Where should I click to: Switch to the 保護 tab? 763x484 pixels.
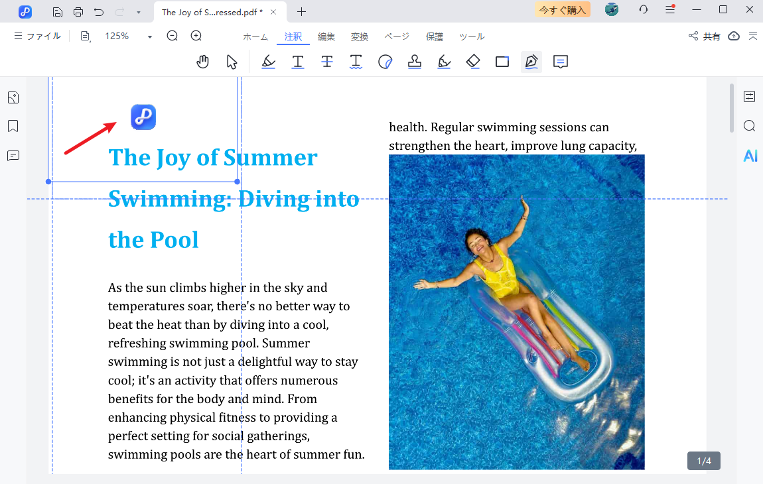[x=435, y=36]
